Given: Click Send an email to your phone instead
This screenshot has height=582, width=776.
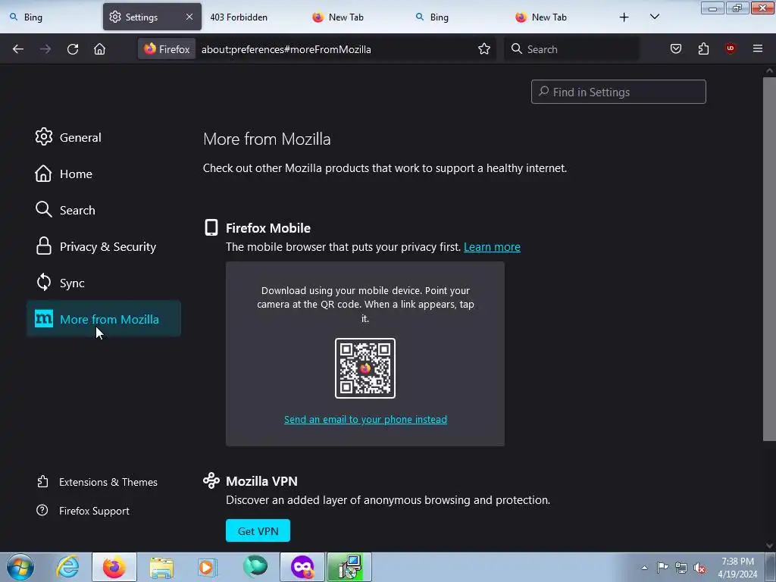Looking at the screenshot, I should pos(365,419).
